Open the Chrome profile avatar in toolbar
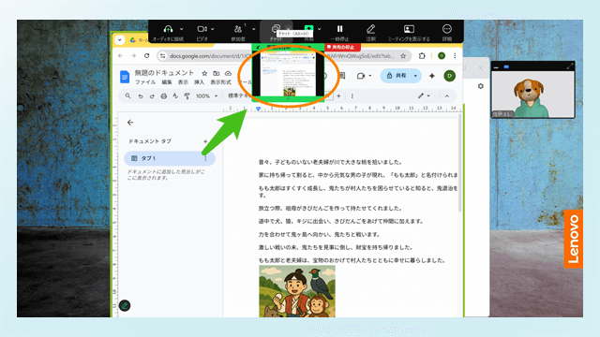This screenshot has height=337, width=600. pyautogui.click(x=442, y=56)
